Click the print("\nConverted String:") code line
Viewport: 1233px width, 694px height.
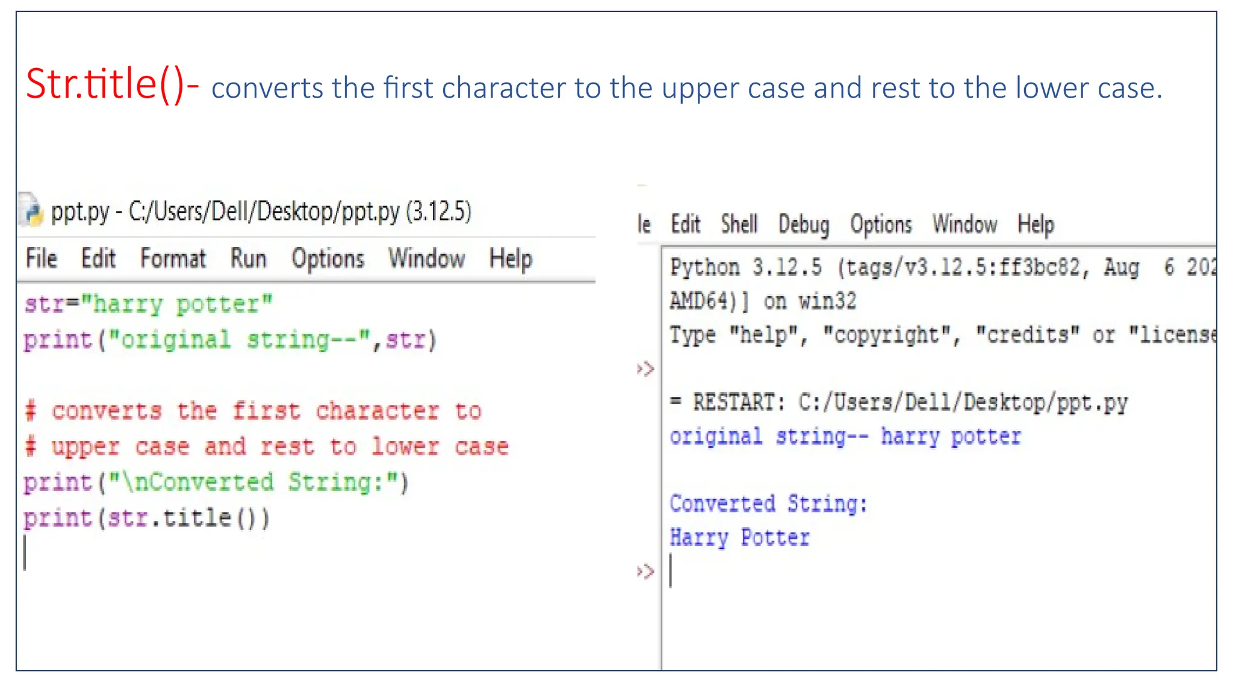(x=216, y=482)
